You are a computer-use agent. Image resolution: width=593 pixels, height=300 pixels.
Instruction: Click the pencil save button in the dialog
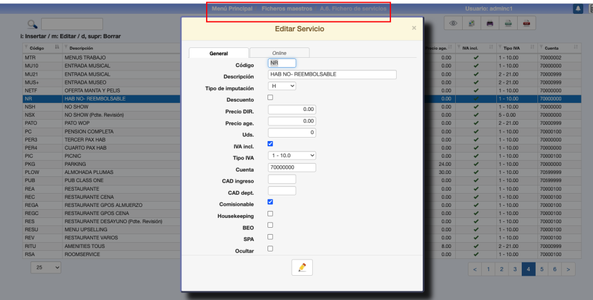(302, 267)
